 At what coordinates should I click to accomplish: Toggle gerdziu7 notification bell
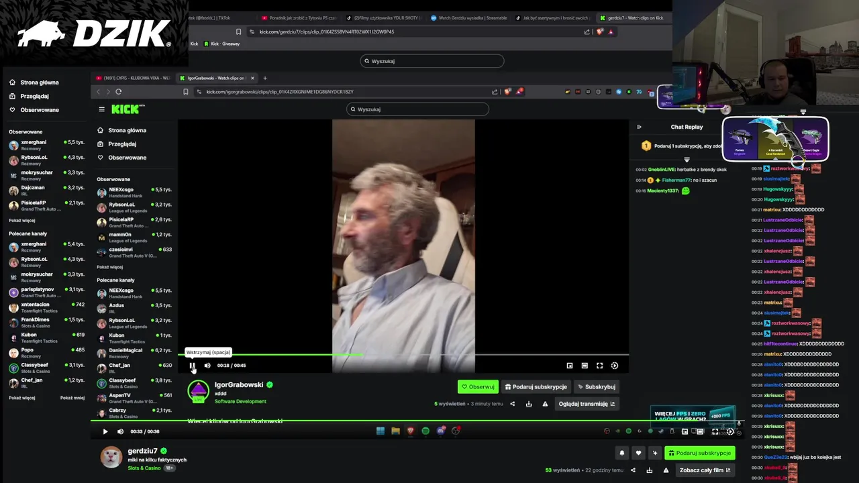click(x=622, y=453)
